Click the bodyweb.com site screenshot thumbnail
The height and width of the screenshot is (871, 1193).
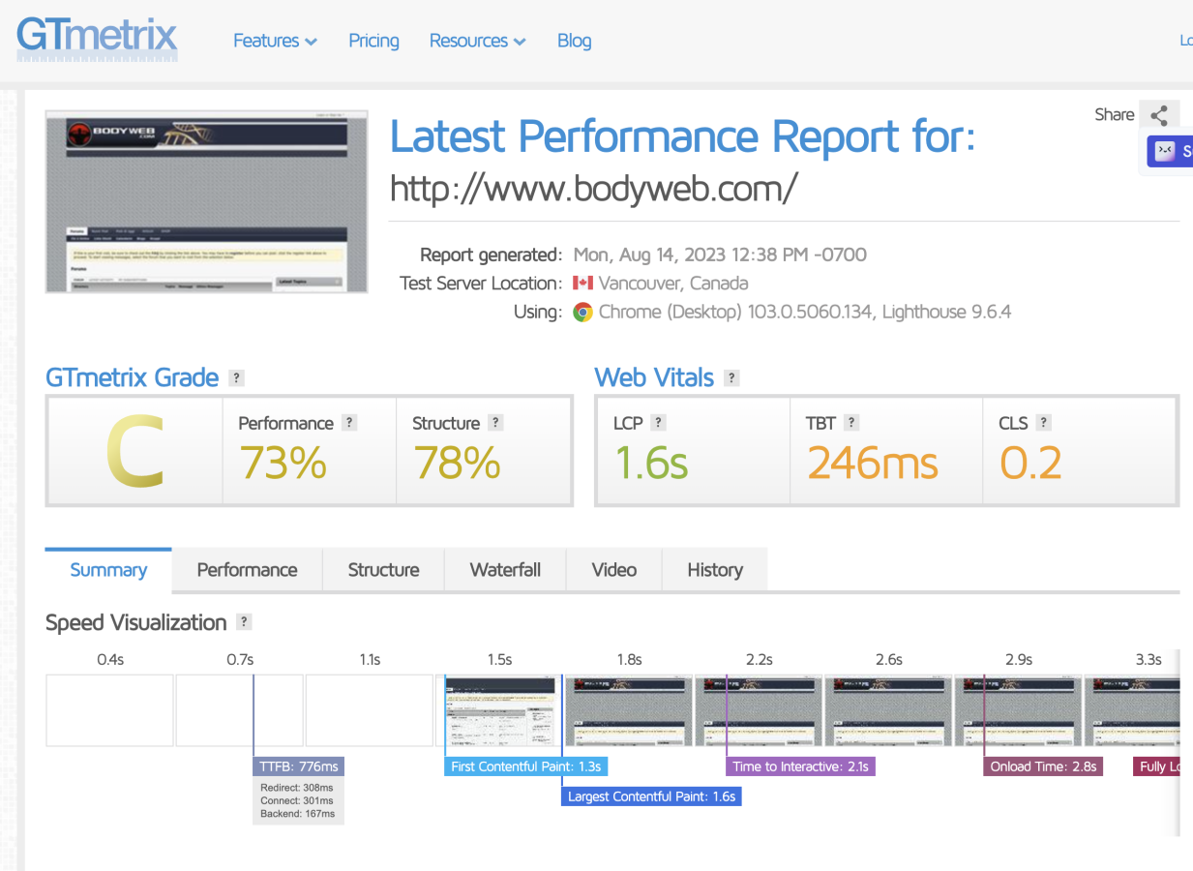[x=207, y=201]
